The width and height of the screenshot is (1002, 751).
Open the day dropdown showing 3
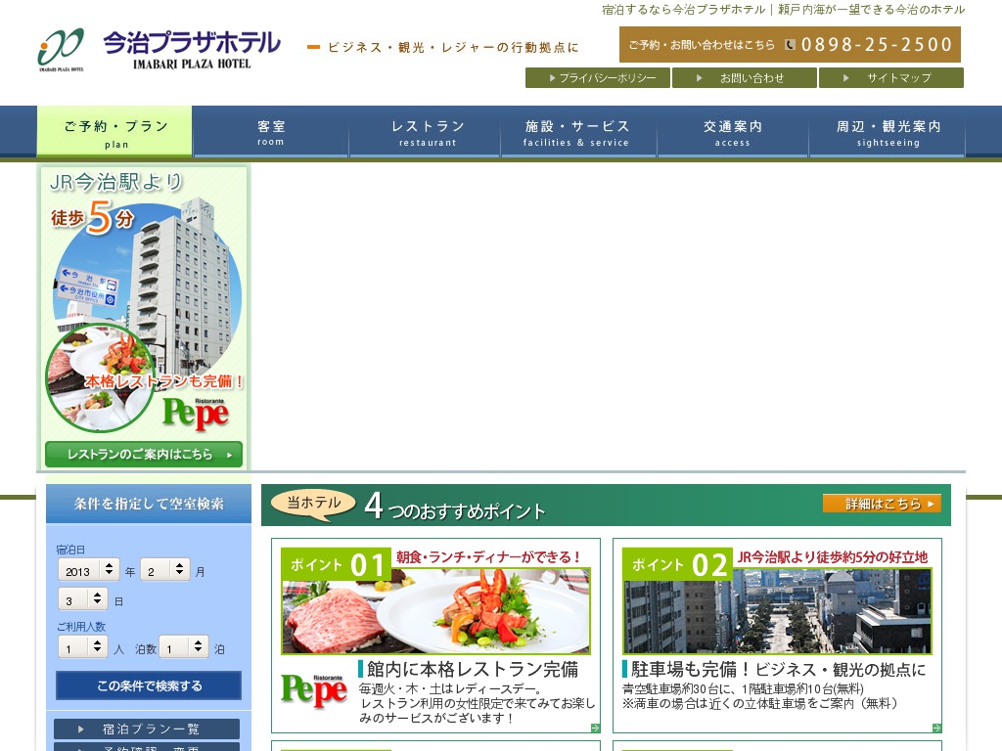pyautogui.click(x=82, y=599)
